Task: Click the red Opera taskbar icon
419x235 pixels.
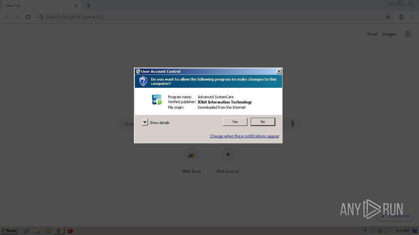Action: (70, 231)
